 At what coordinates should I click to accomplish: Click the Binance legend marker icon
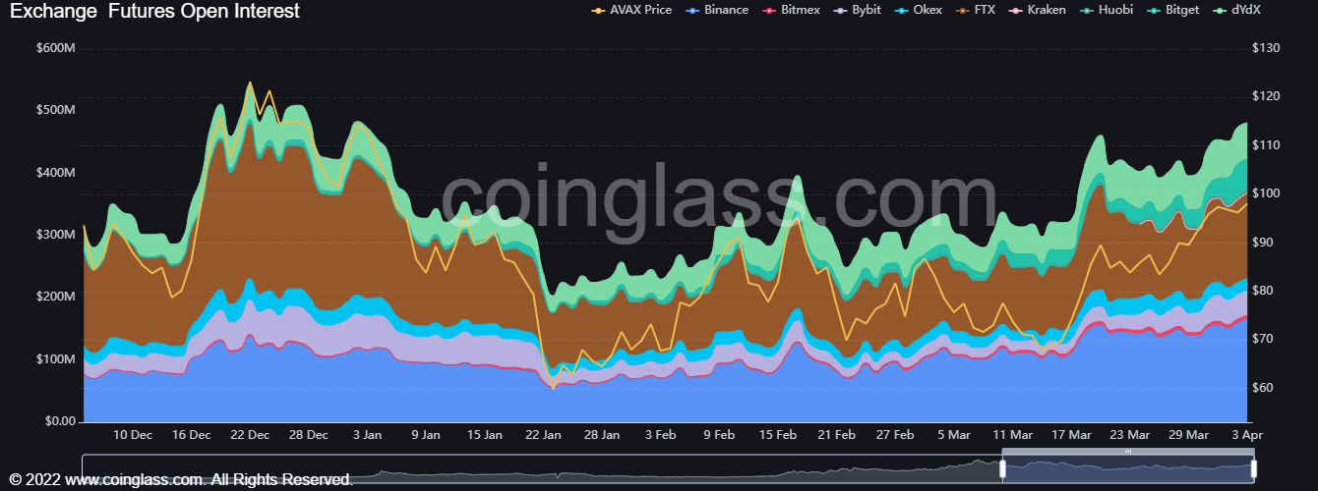click(691, 10)
